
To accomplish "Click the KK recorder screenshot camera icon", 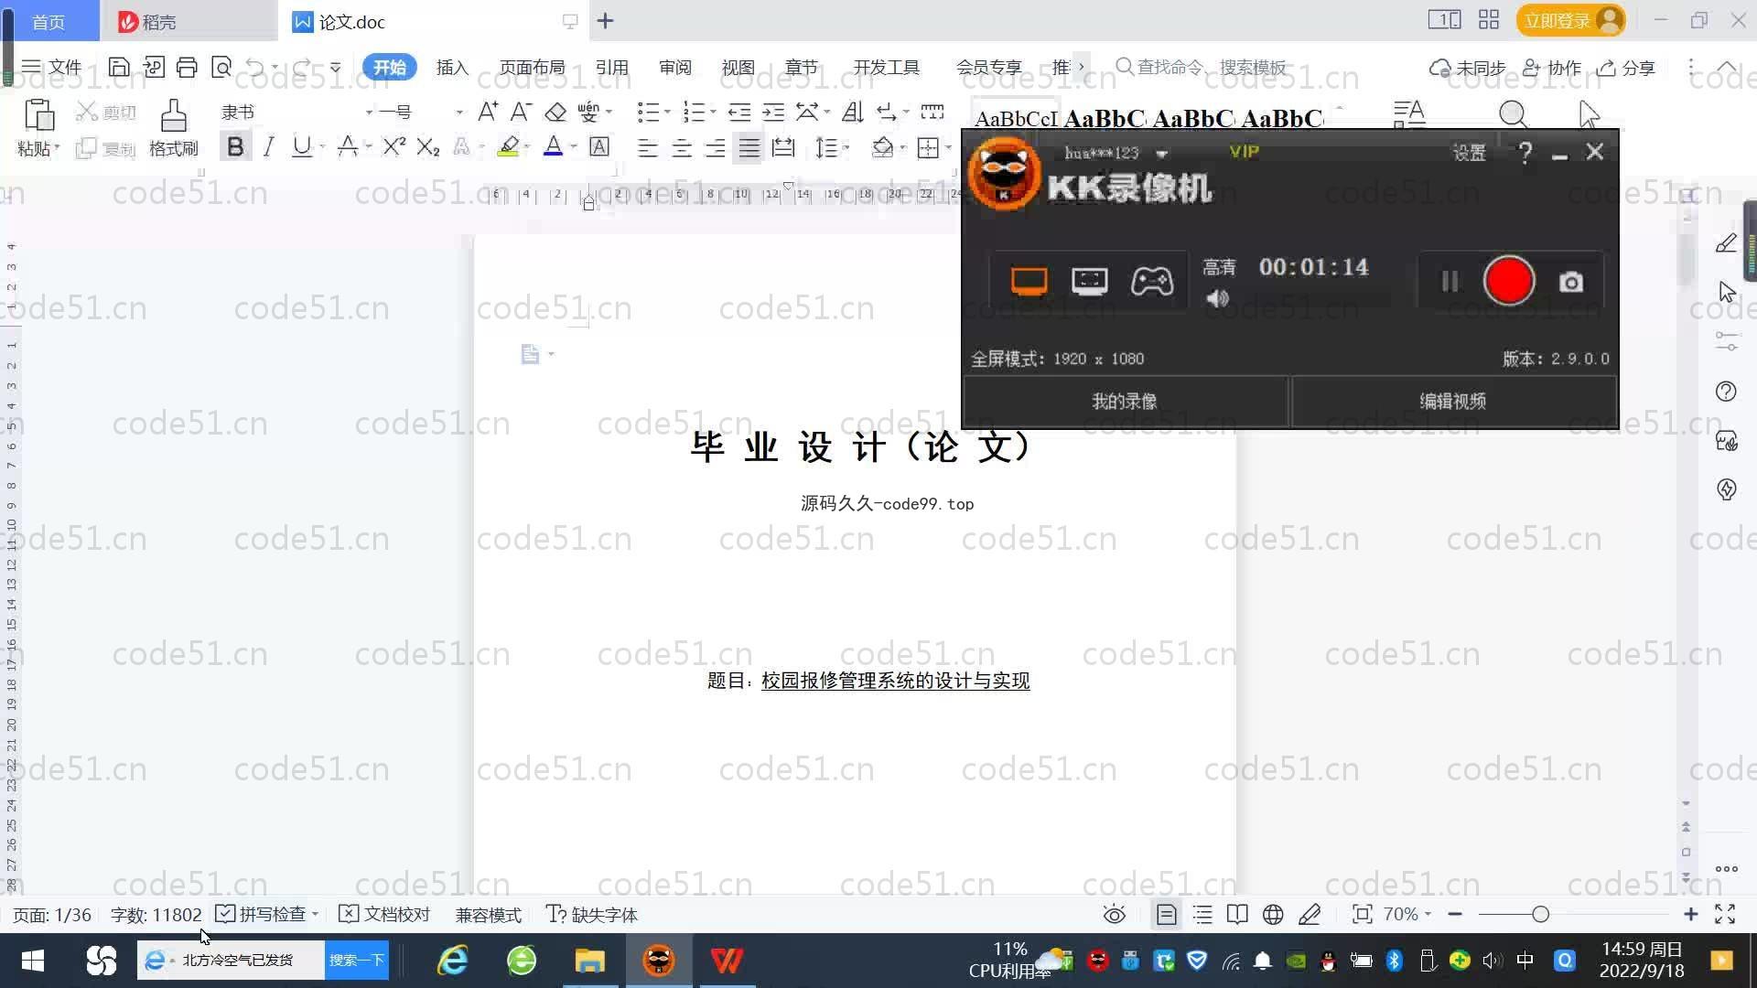I will coord(1571,282).
